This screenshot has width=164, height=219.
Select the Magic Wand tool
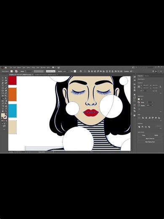point(3,80)
